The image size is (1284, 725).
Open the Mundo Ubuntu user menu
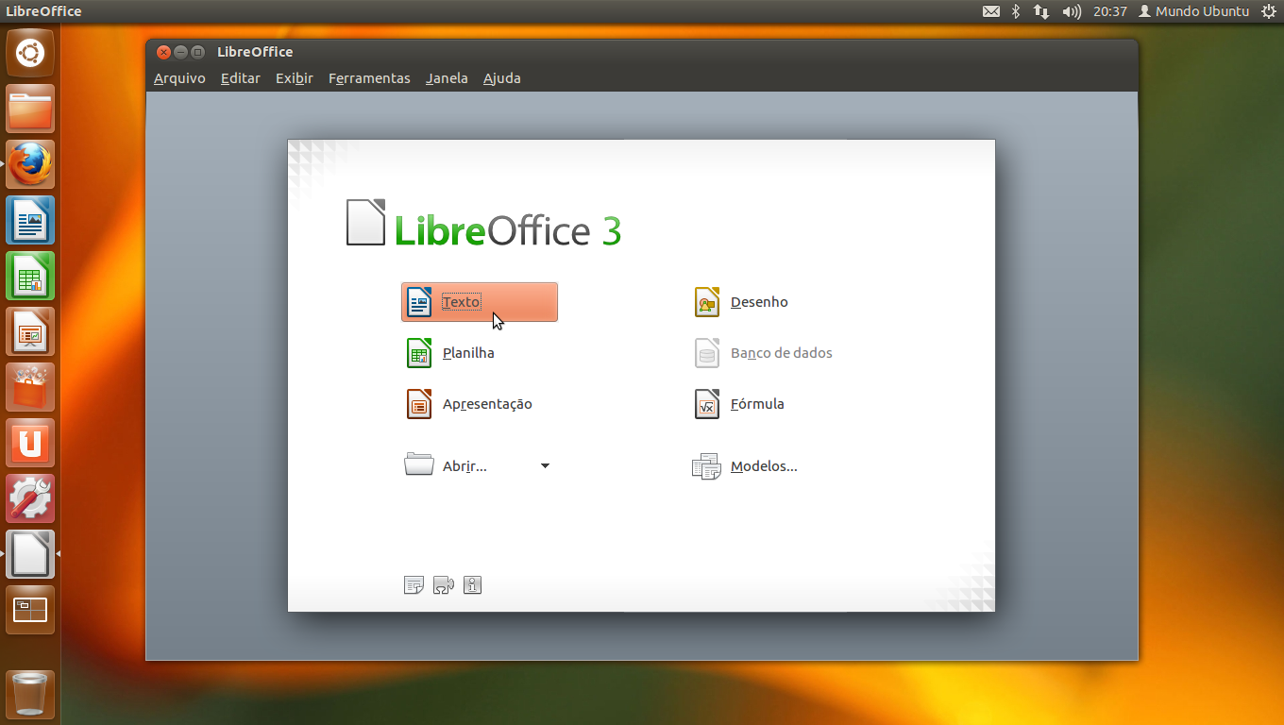pyautogui.click(x=1193, y=11)
